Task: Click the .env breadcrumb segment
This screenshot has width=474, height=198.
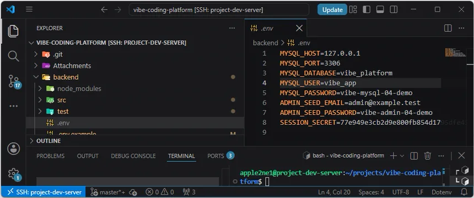Action: [x=299, y=43]
